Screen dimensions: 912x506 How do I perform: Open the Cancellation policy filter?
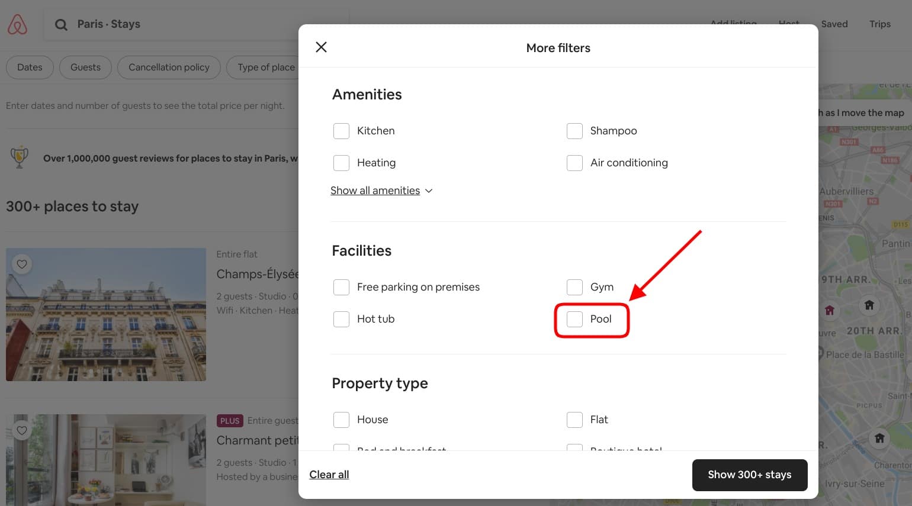(x=169, y=67)
